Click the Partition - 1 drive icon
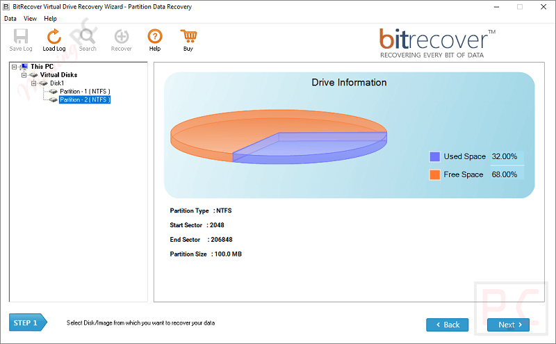556x344 pixels. [x=54, y=92]
